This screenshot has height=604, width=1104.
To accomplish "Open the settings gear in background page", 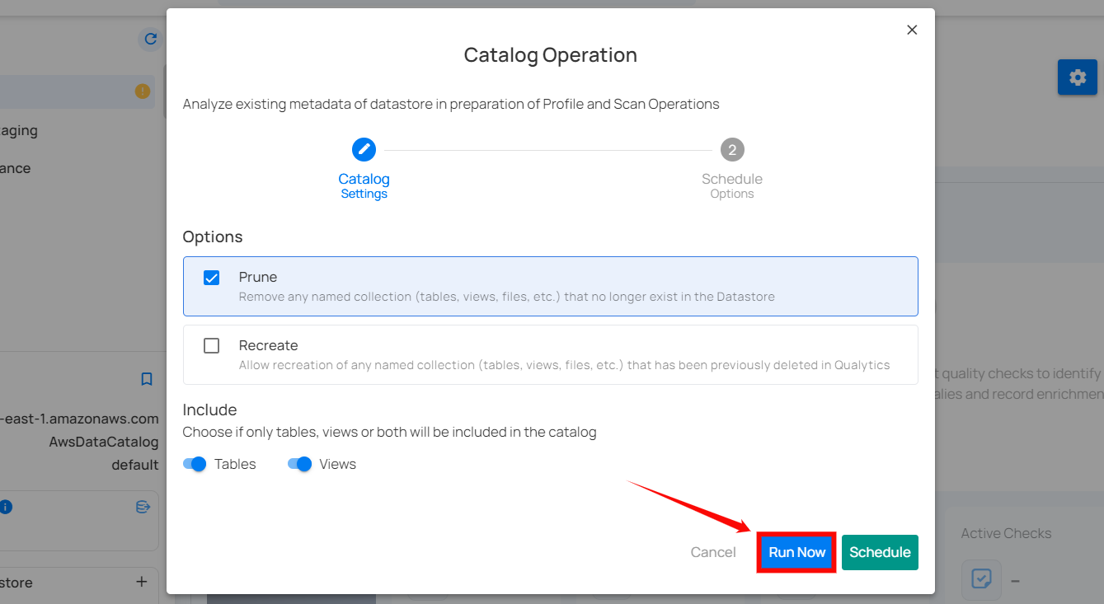I will pyautogui.click(x=1078, y=77).
